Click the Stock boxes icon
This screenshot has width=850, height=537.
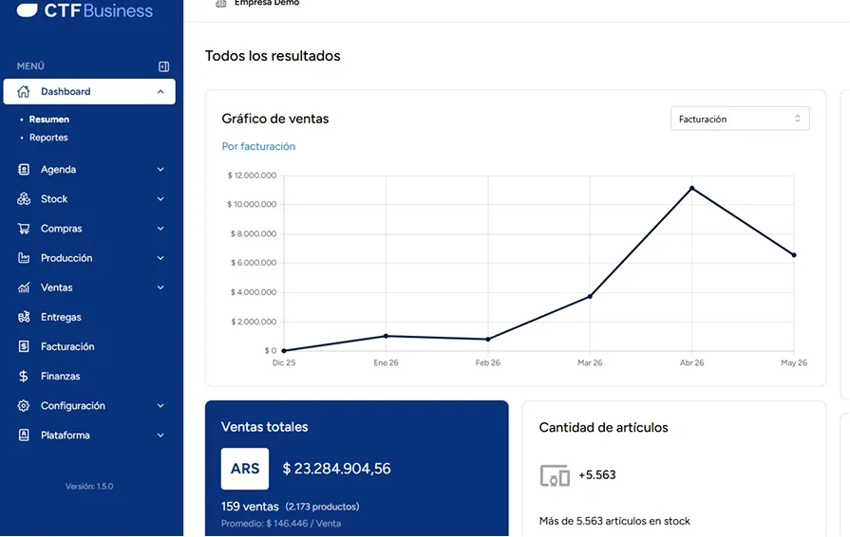24,198
